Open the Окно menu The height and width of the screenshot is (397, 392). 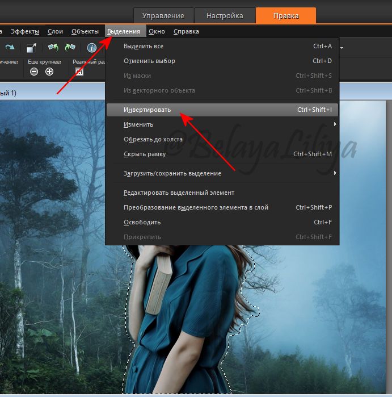[x=157, y=31]
